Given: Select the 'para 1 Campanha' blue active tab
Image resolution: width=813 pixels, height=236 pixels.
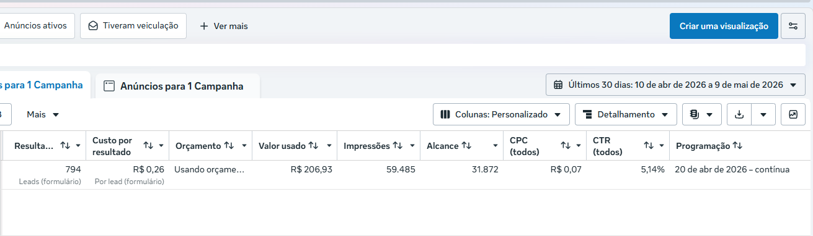Looking at the screenshot, I should coord(45,85).
